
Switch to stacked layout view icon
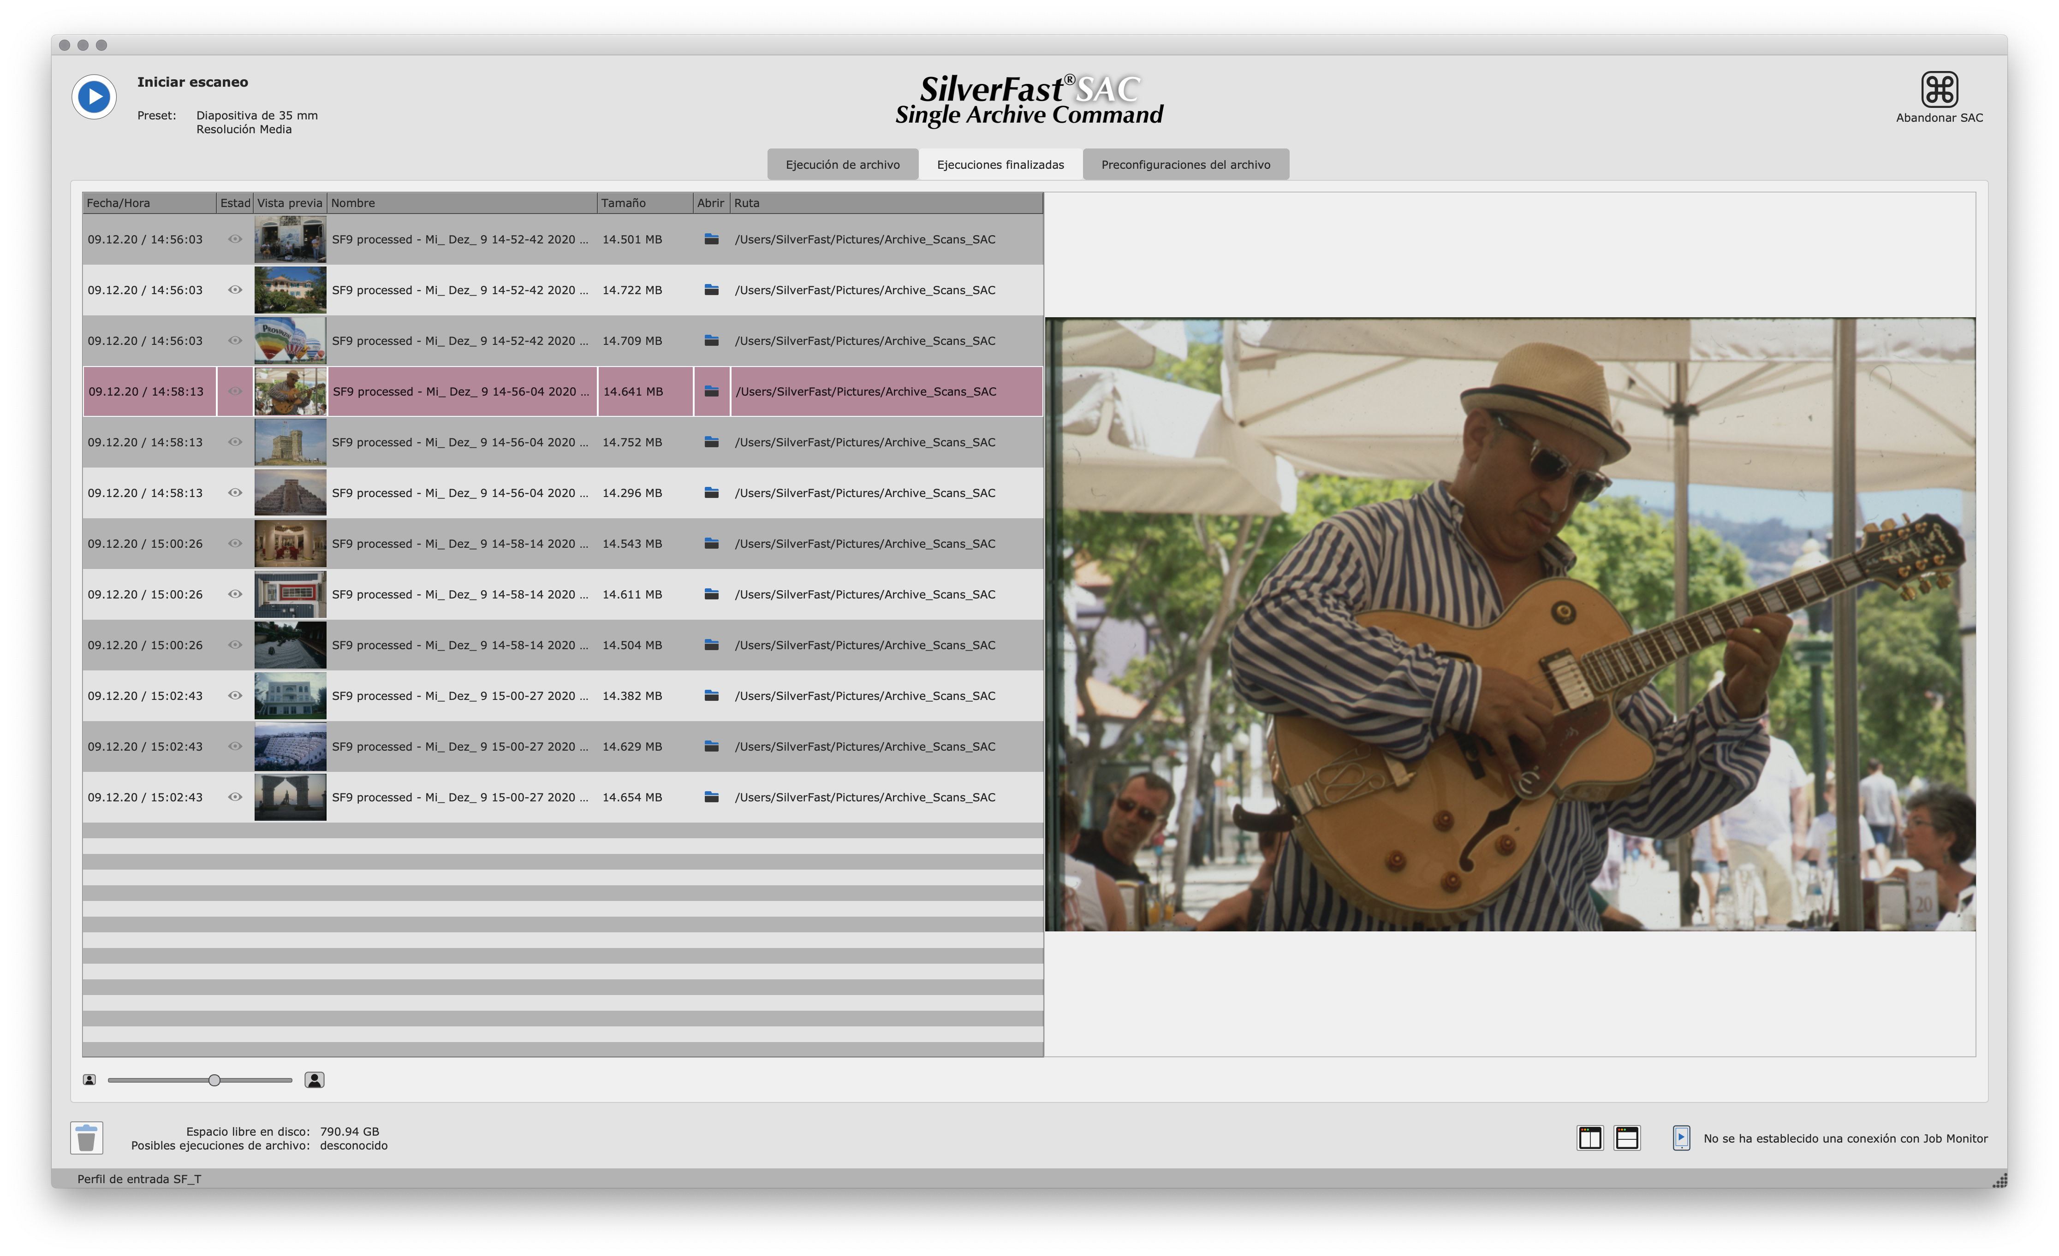pyautogui.click(x=1626, y=1138)
